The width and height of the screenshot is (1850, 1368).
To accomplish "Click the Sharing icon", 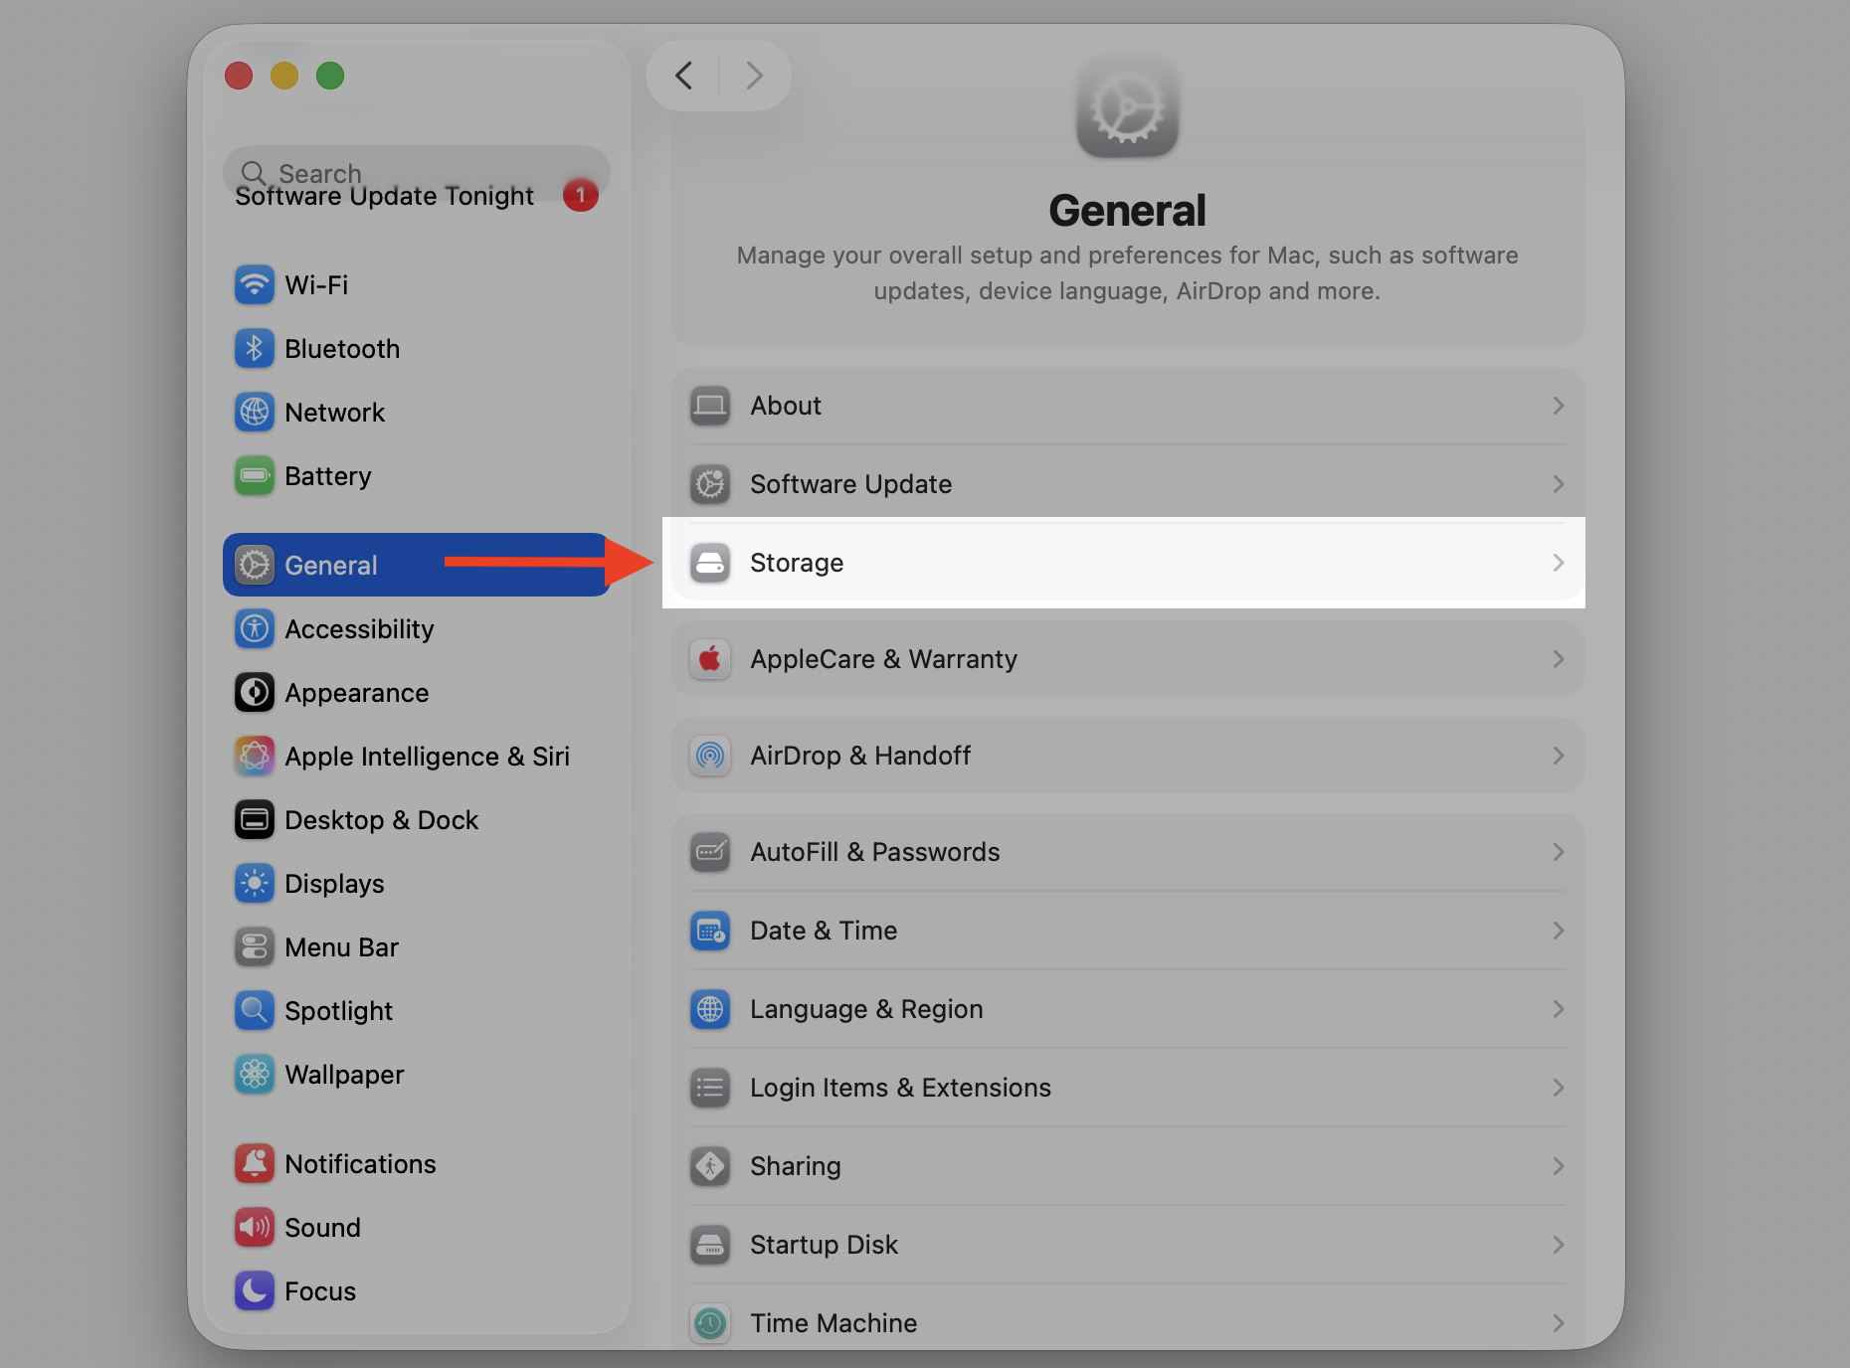I will (710, 1166).
